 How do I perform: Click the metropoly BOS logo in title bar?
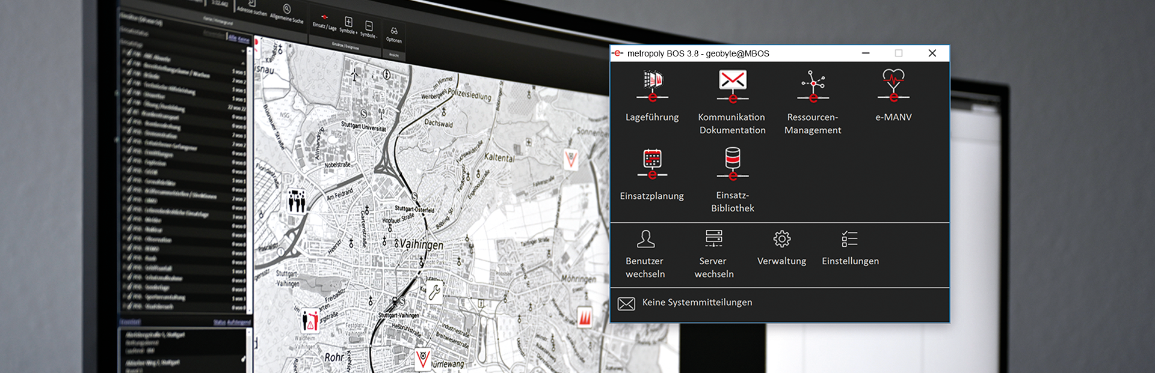(617, 53)
